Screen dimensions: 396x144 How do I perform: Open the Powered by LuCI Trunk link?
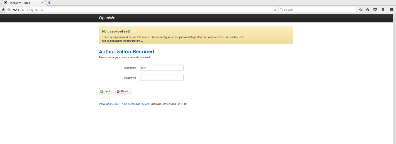point(124,104)
